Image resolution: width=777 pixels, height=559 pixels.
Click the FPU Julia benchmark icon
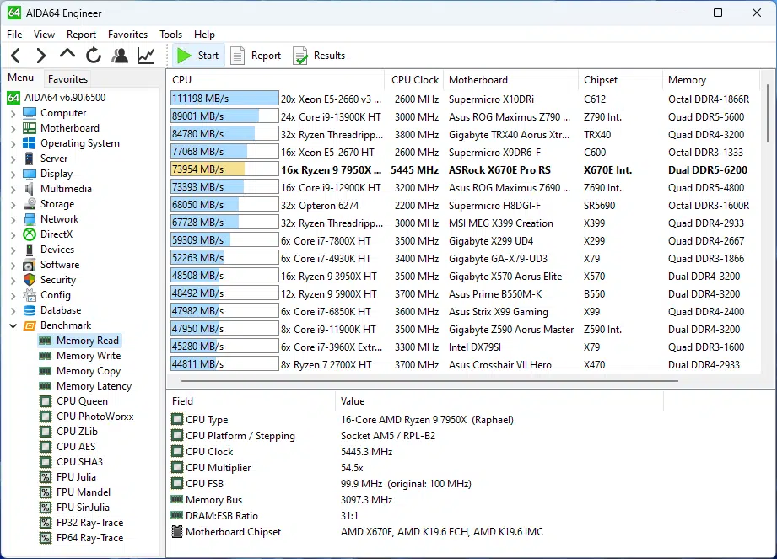(x=46, y=477)
